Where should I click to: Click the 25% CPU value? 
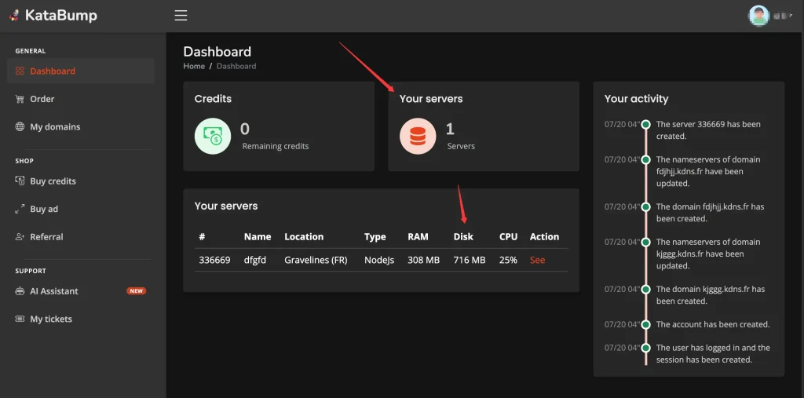(x=508, y=260)
